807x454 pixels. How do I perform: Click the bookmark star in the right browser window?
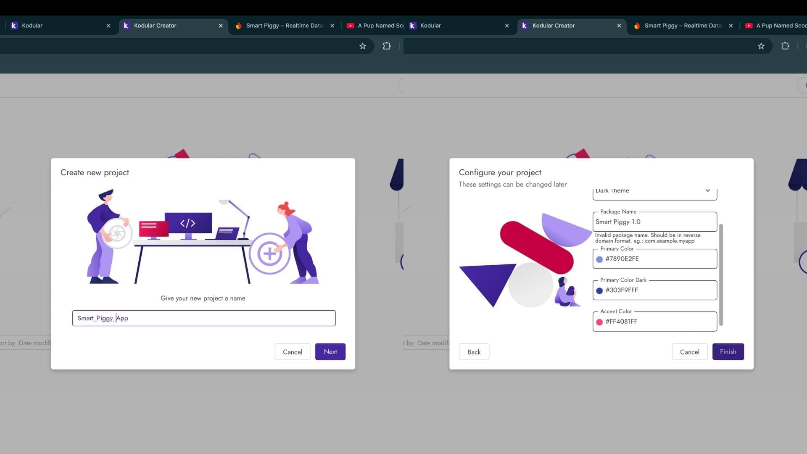[x=761, y=46]
